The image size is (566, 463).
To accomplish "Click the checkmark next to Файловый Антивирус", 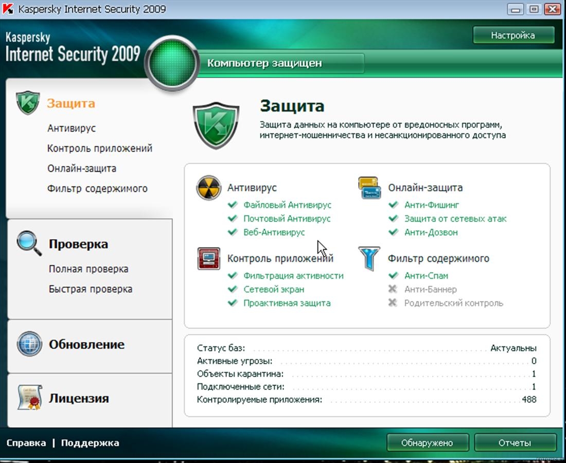I will (x=233, y=205).
